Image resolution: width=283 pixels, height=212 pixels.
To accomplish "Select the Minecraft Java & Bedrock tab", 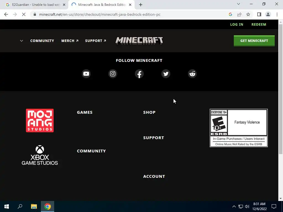I will point(101,5).
